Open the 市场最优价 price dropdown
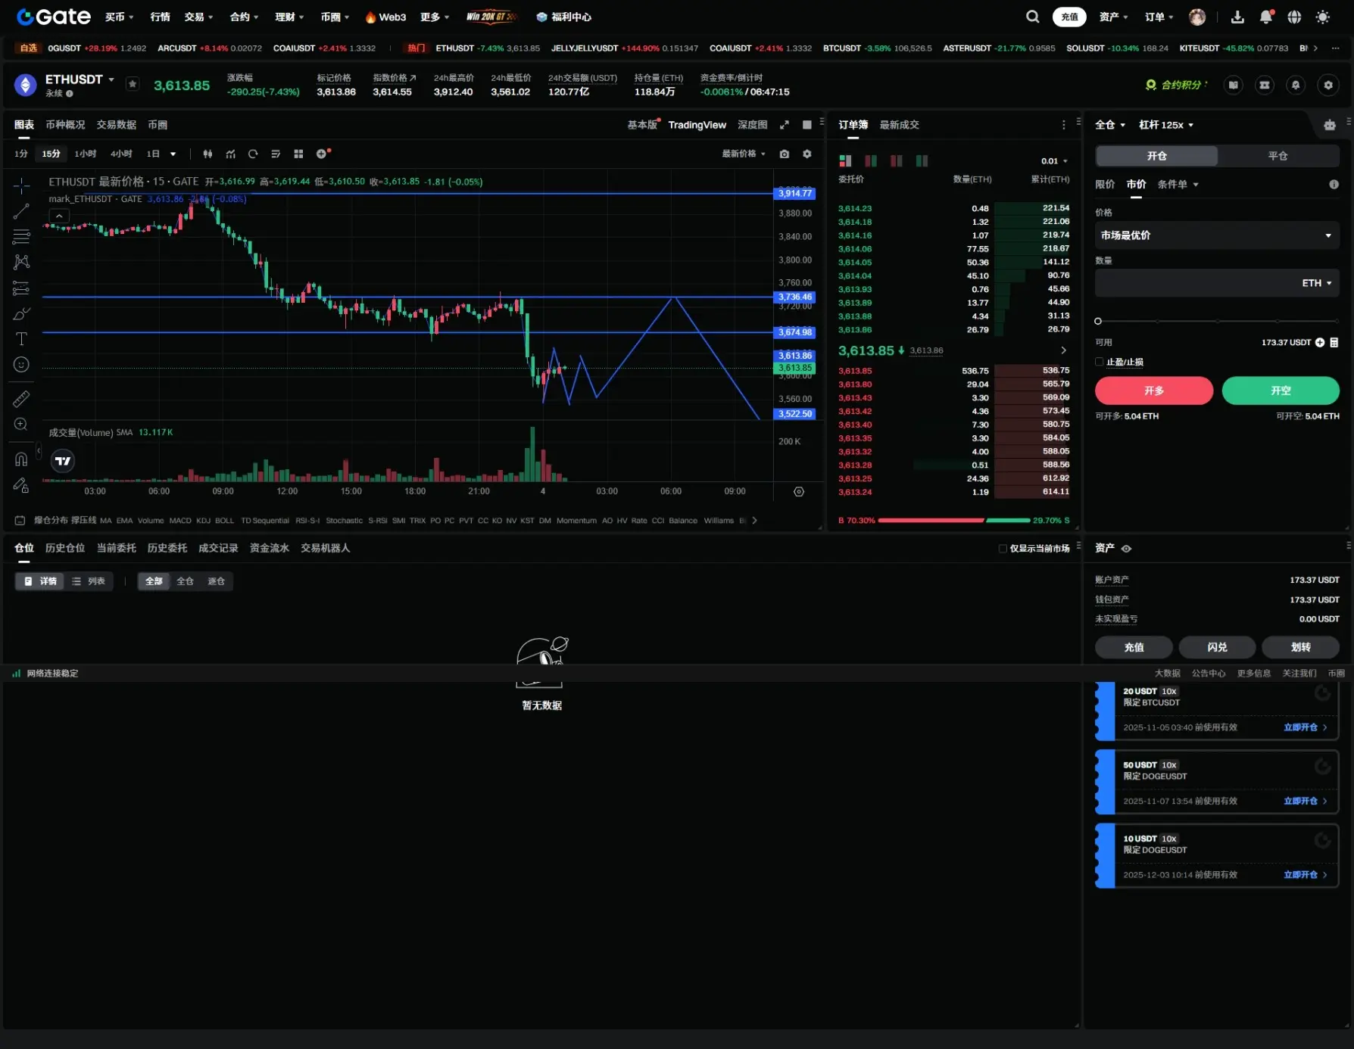The image size is (1354, 1049). pyautogui.click(x=1217, y=235)
